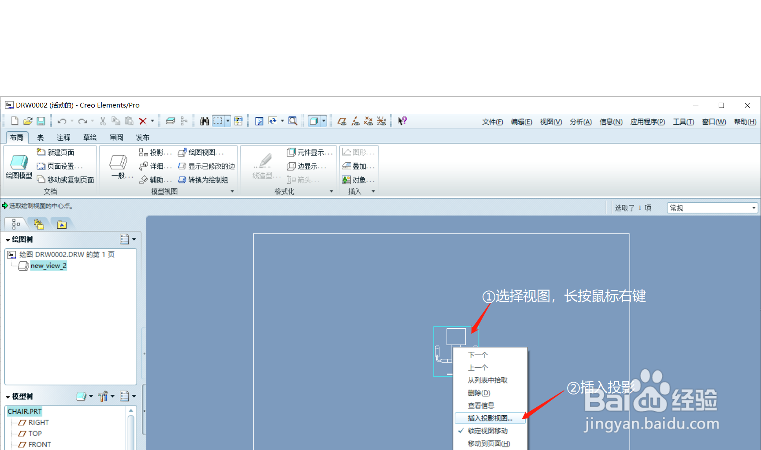Select 插入投影视图 from the context menu
Screen dimensions: 761x450
tap(489, 418)
